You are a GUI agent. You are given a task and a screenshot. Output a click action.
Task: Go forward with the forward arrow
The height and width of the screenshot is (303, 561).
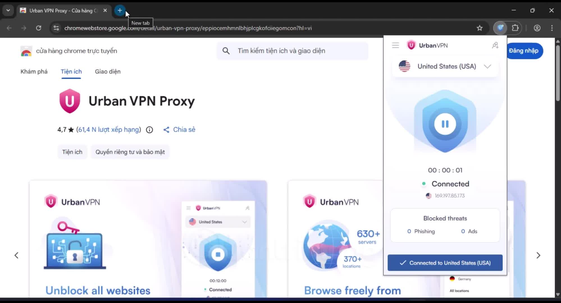click(24, 28)
